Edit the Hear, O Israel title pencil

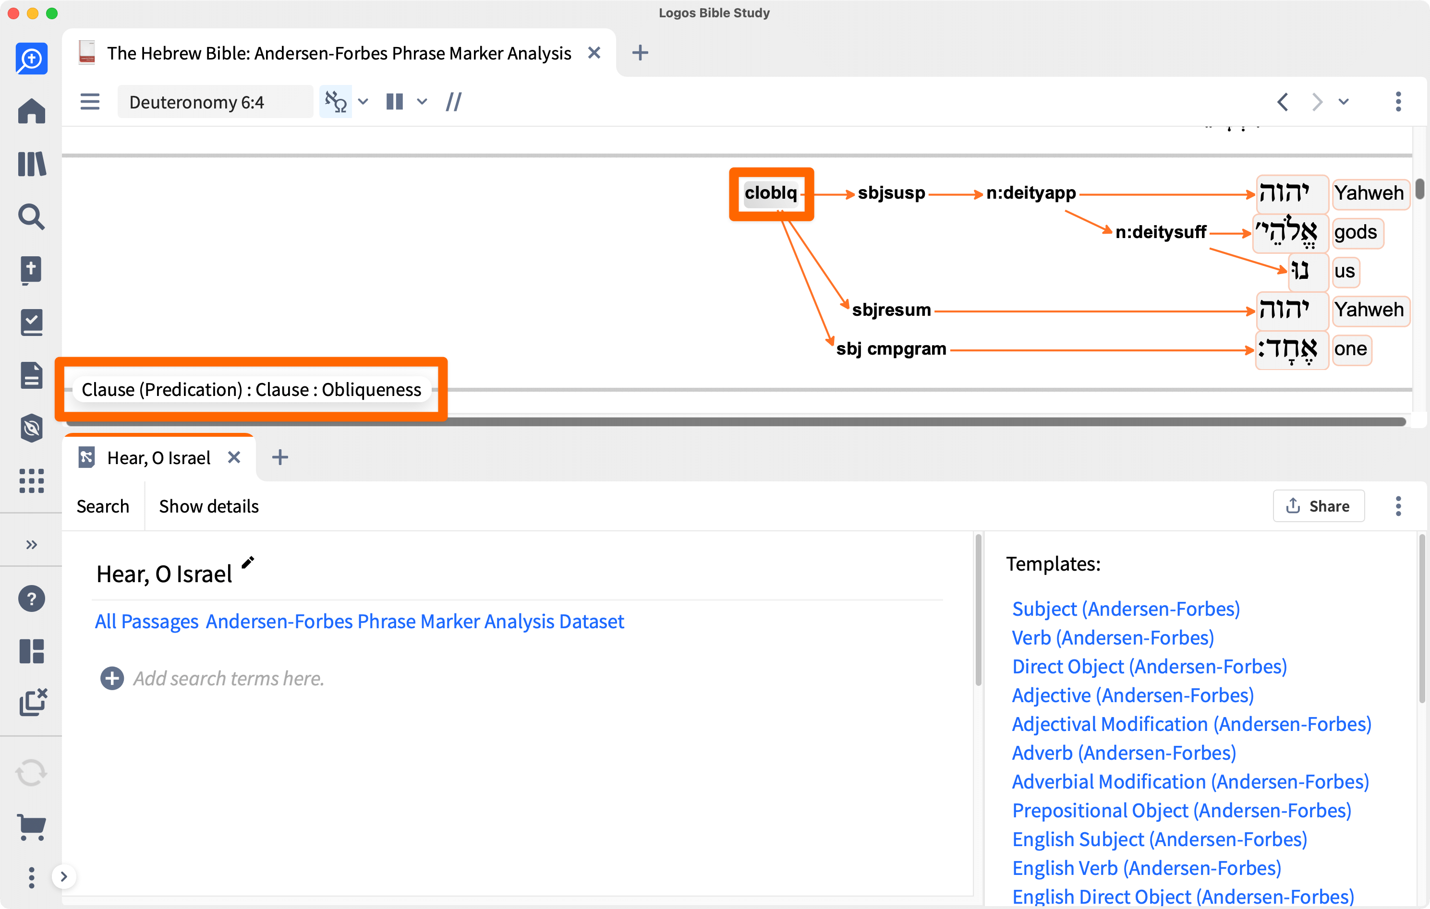point(248,562)
